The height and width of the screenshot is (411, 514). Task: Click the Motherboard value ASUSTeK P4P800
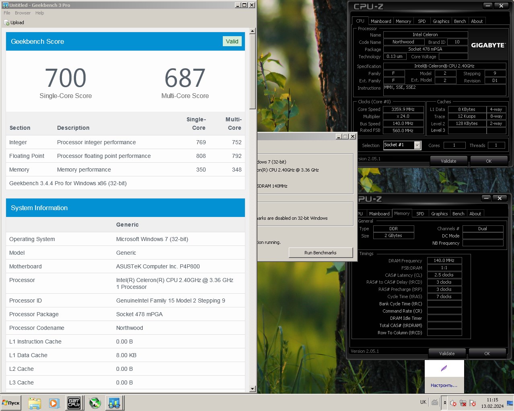coord(158,266)
